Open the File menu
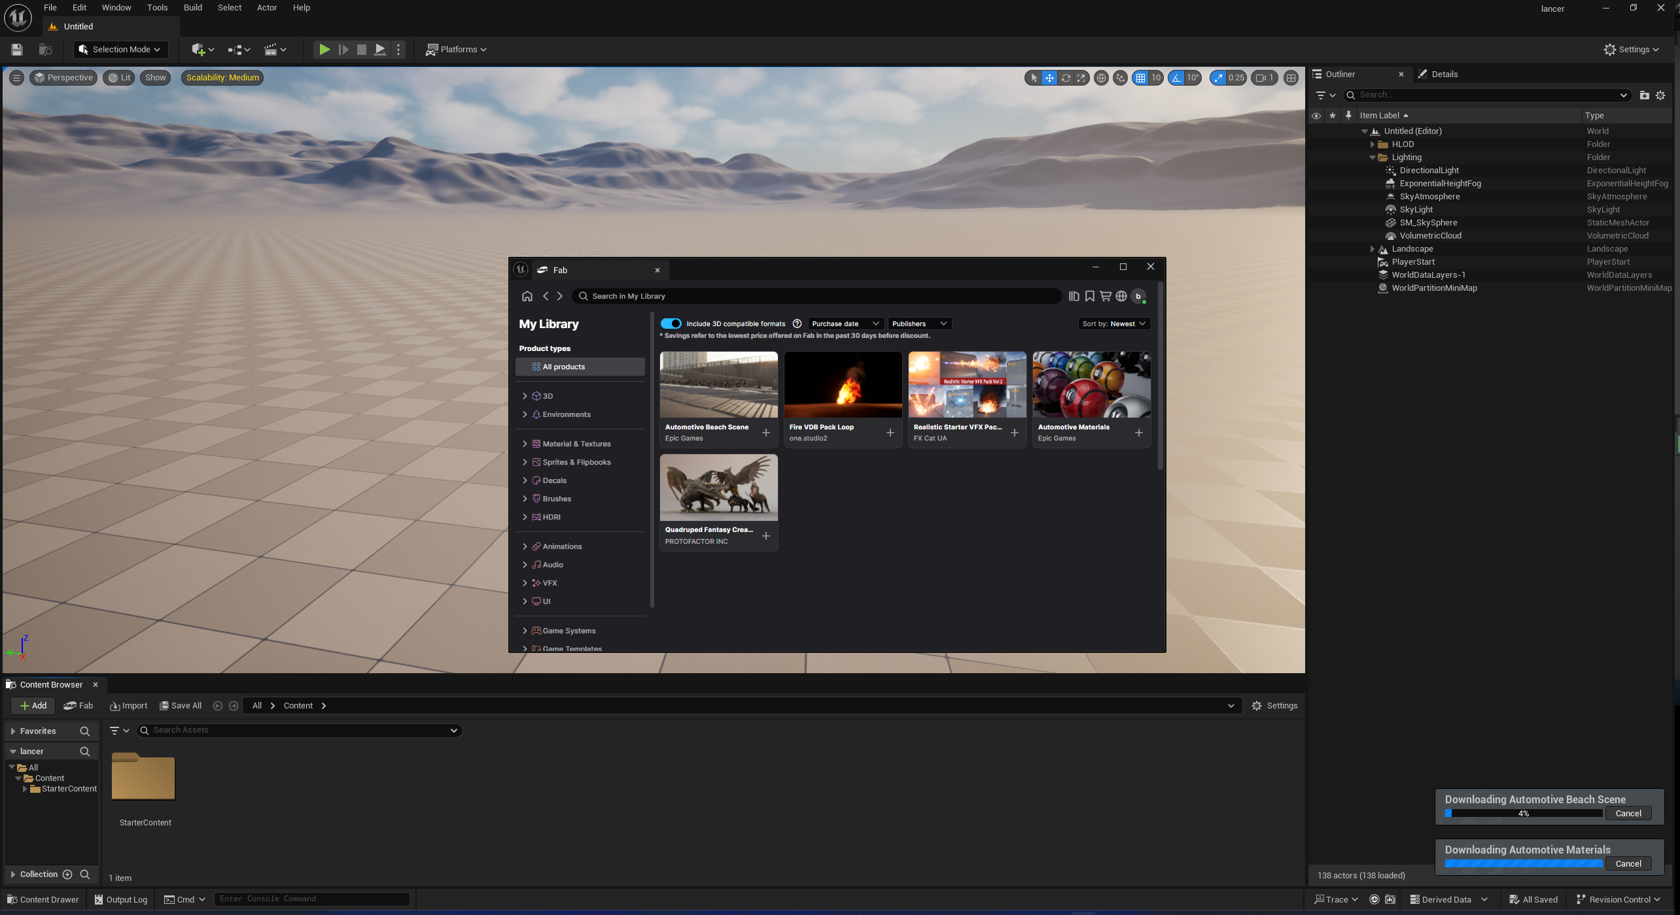Image resolution: width=1680 pixels, height=915 pixels. click(50, 8)
